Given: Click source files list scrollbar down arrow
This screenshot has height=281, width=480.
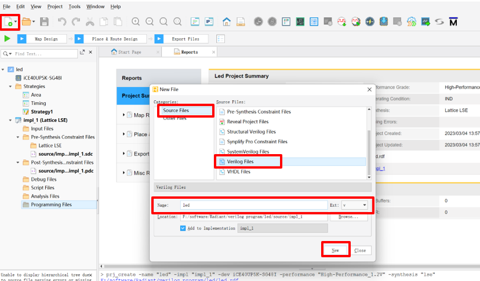Looking at the screenshot, I should tap(369, 177).
